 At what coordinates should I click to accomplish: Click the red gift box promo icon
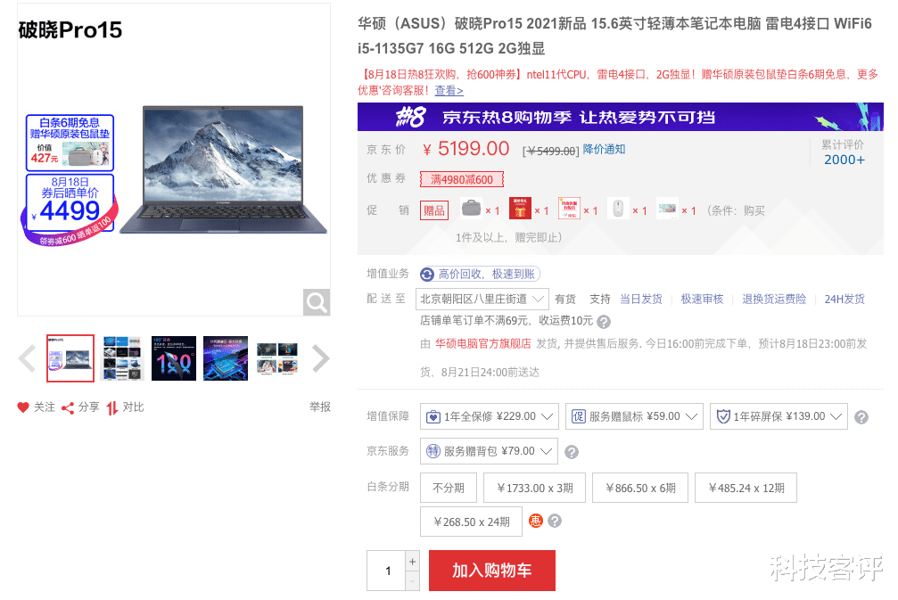click(x=520, y=209)
